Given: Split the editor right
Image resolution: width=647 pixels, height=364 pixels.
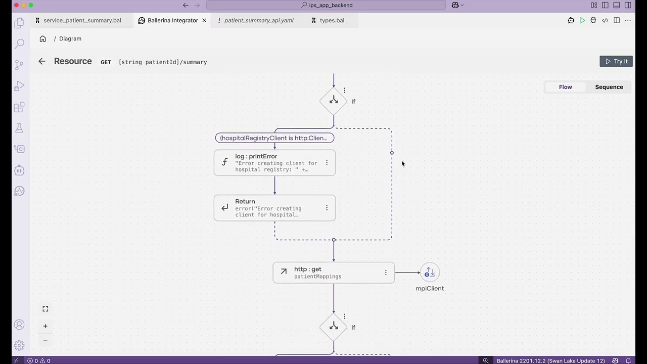Looking at the screenshot, I should click(x=617, y=20).
